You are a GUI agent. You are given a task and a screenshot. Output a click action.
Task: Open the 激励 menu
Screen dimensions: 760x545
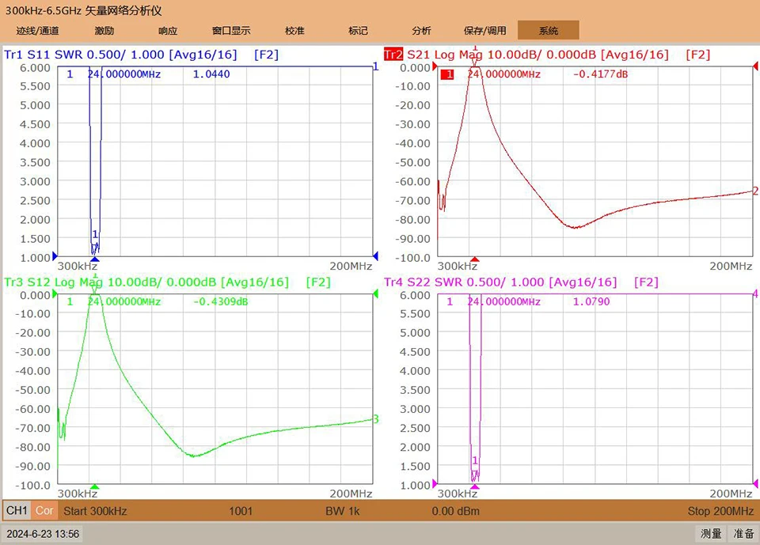(104, 31)
